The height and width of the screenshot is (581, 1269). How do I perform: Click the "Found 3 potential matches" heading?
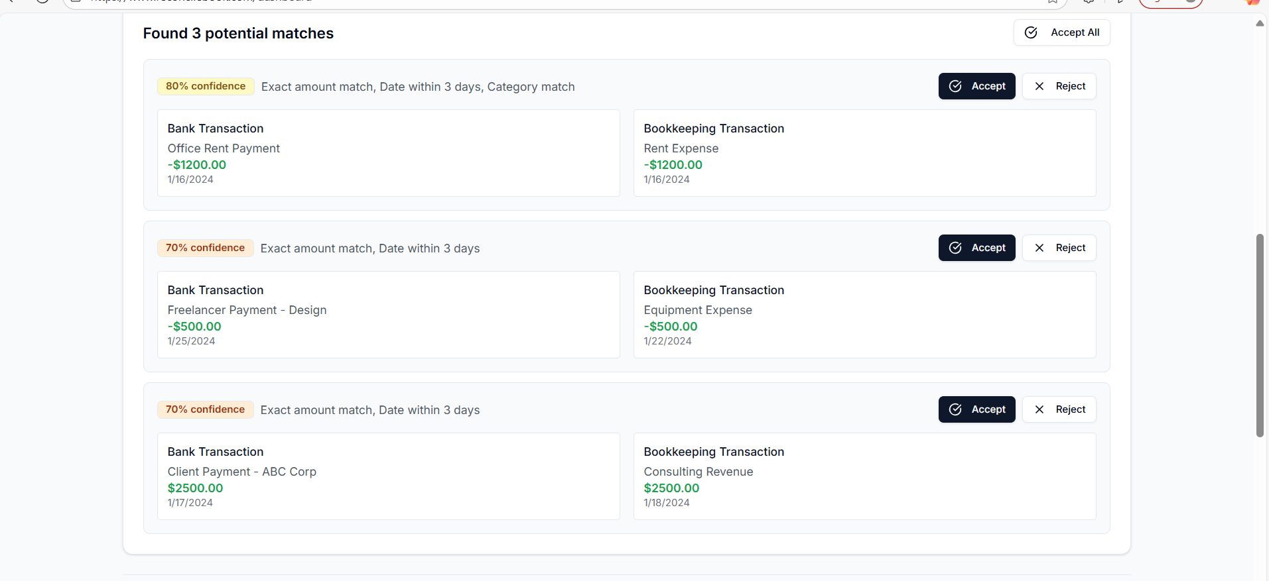238,33
